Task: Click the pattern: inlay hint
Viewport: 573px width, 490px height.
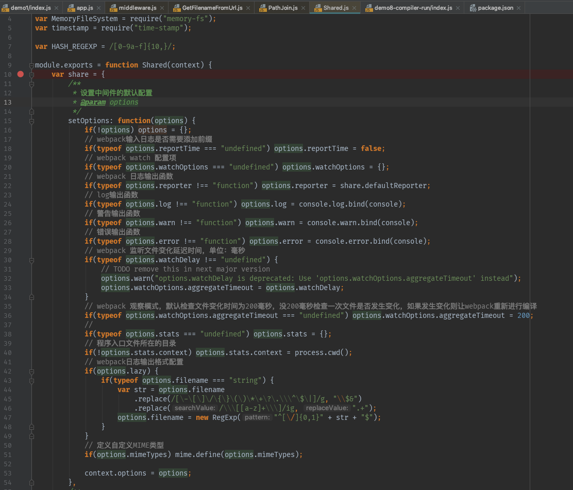Action: tap(257, 417)
